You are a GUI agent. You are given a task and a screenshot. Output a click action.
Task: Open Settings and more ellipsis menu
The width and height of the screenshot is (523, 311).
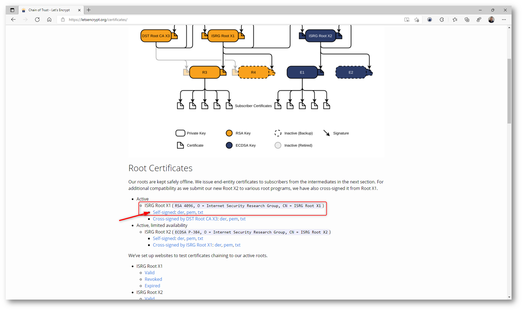coord(504,20)
